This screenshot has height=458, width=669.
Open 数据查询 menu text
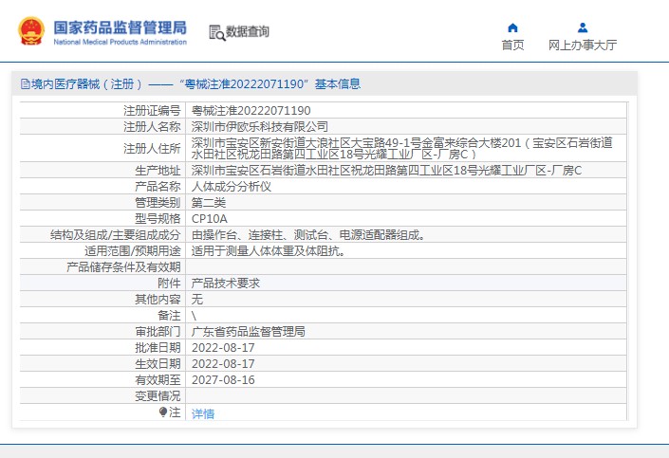pyautogui.click(x=248, y=31)
